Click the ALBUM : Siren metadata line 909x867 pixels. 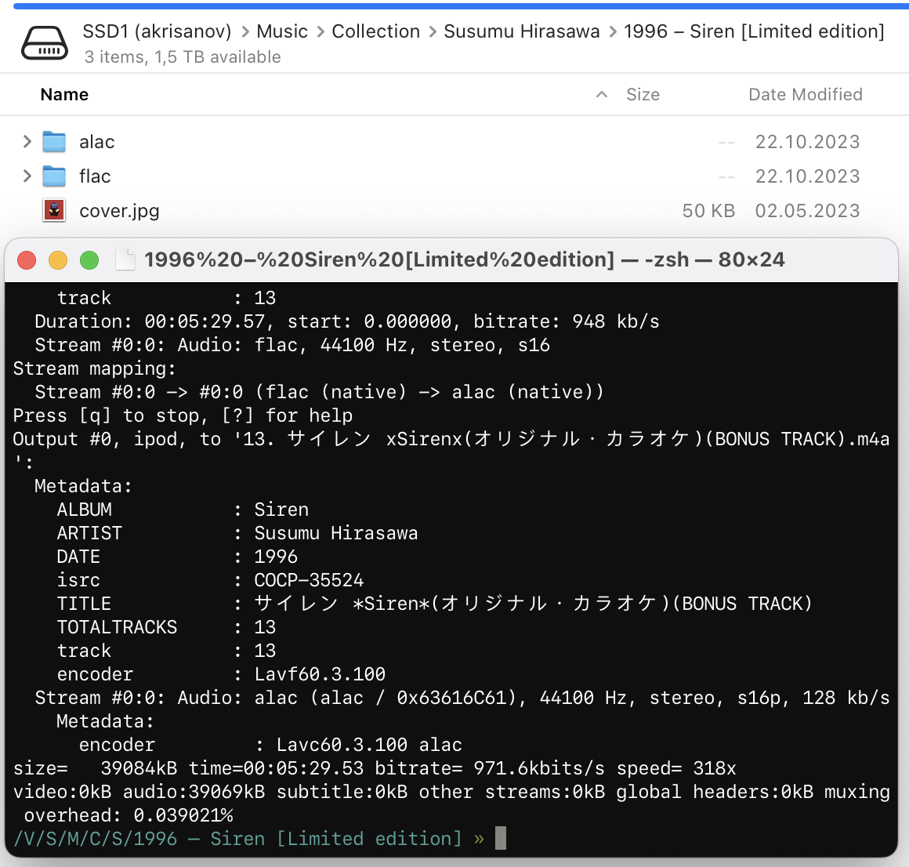coord(183,510)
